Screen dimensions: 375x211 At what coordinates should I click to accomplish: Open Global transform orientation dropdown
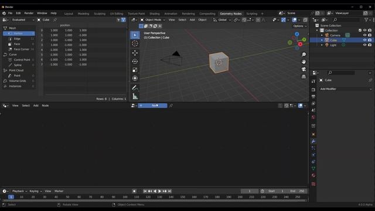click(222, 20)
